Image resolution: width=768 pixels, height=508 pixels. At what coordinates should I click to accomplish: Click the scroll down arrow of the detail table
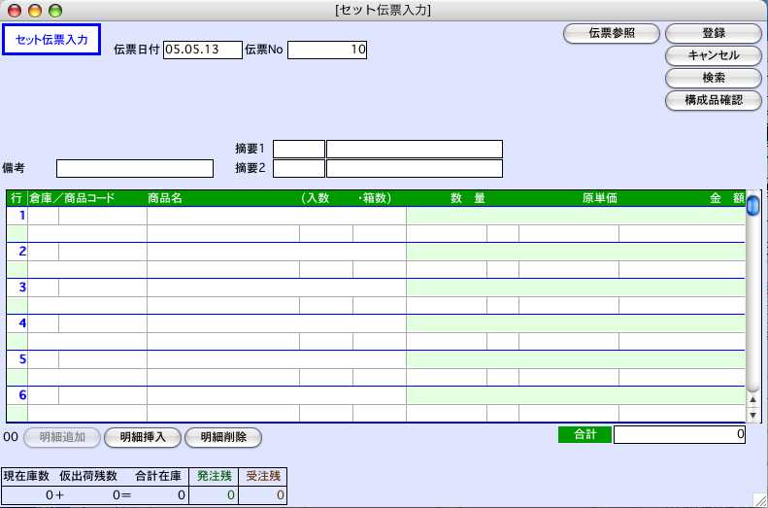pos(752,415)
